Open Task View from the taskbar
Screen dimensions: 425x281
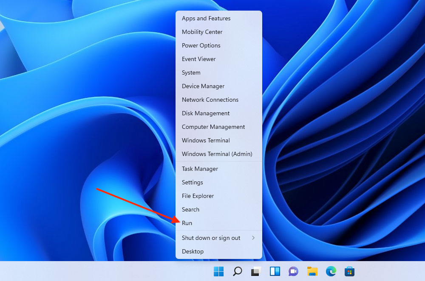[x=256, y=271]
